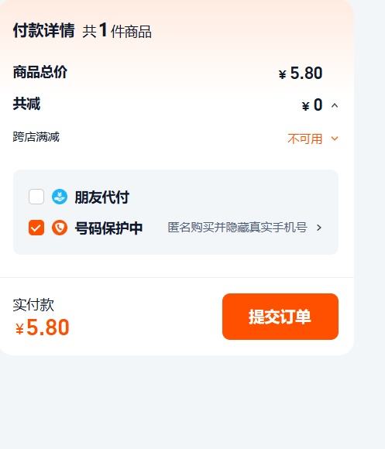385x449 pixels.
Task: Open the 不可用 coupon status dropdown
Action: pyautogui.click(x=305, y=139)
